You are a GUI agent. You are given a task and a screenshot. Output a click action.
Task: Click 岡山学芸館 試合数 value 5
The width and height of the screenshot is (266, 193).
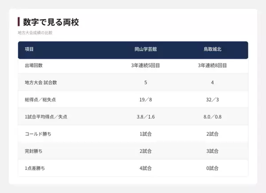click(x=145, y=83)
